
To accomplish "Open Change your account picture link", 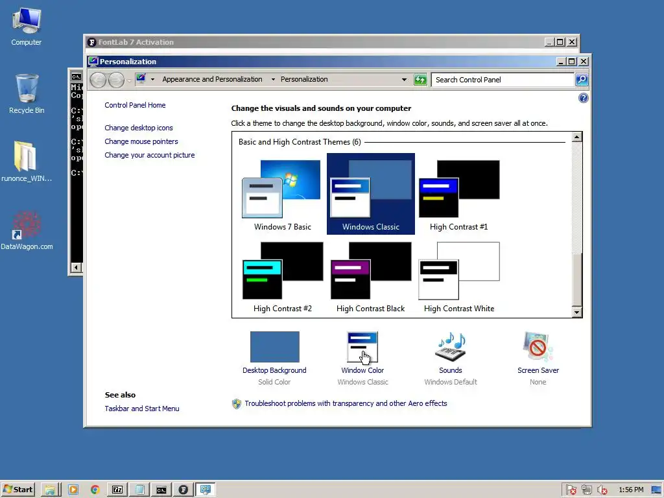I will click(150, 155).
